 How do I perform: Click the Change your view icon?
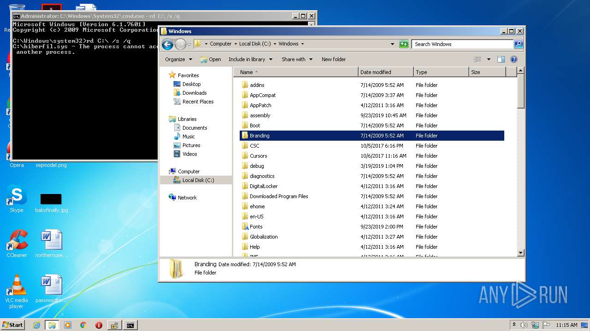478,59
